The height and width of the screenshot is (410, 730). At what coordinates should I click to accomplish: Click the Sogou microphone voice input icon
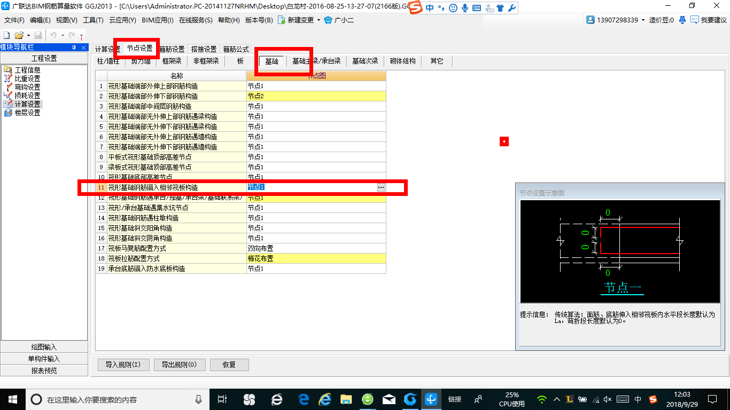coord(465,8)
